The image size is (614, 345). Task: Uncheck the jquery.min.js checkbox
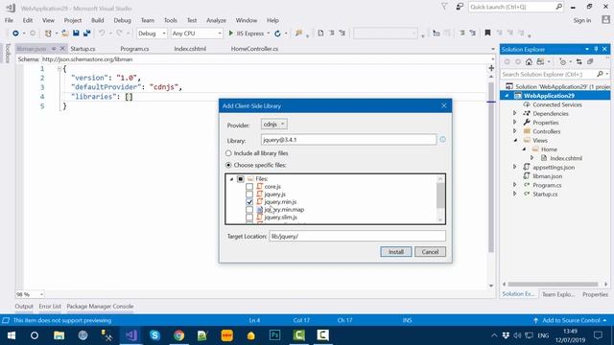pos(249,202)
